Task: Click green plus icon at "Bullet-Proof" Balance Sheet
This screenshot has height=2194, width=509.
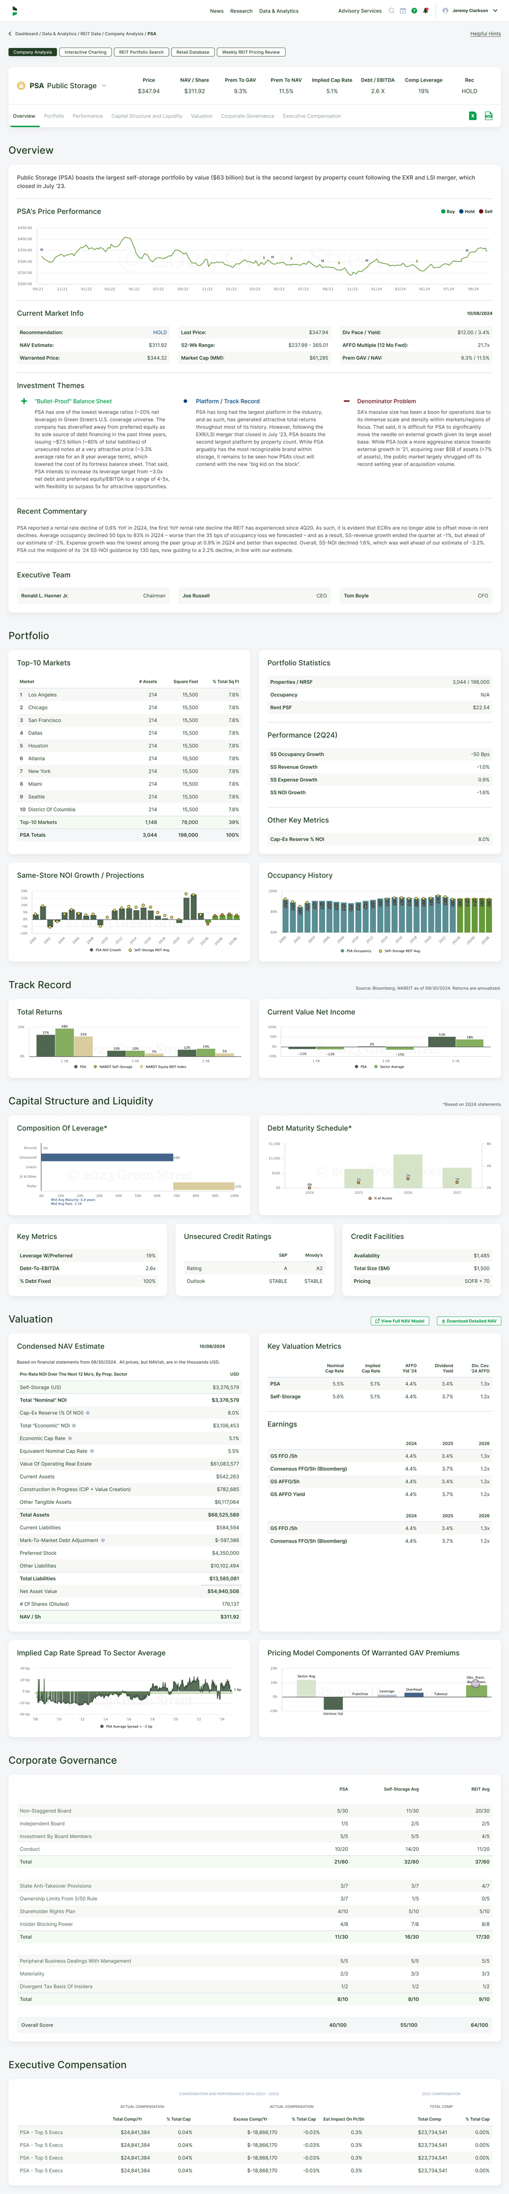Action: tap(24, 401)
